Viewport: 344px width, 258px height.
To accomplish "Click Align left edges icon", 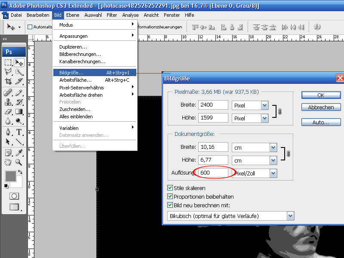I will 224,27.
